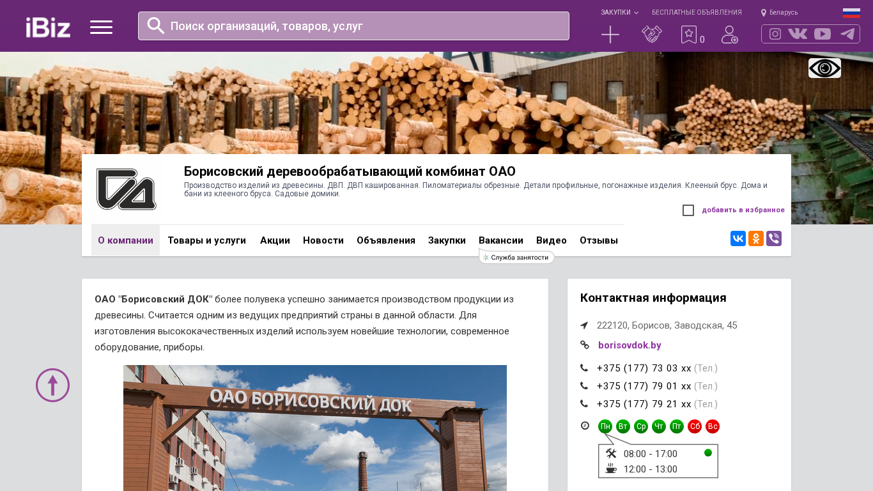Open the YouTube channel icon
Viewport: 873px width, 491px height.
click(x=823, y=34)
